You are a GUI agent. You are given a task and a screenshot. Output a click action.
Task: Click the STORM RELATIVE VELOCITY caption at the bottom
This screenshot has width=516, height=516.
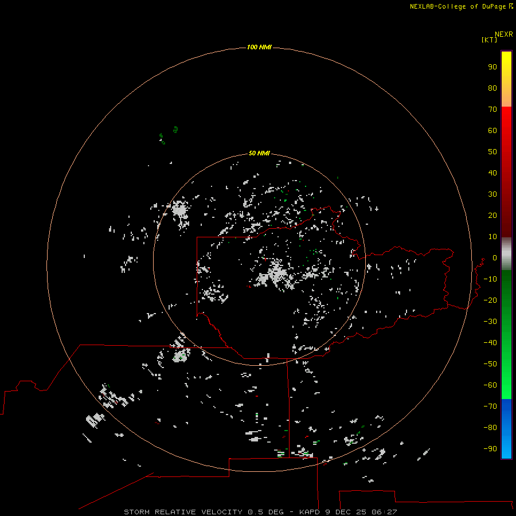260,512
